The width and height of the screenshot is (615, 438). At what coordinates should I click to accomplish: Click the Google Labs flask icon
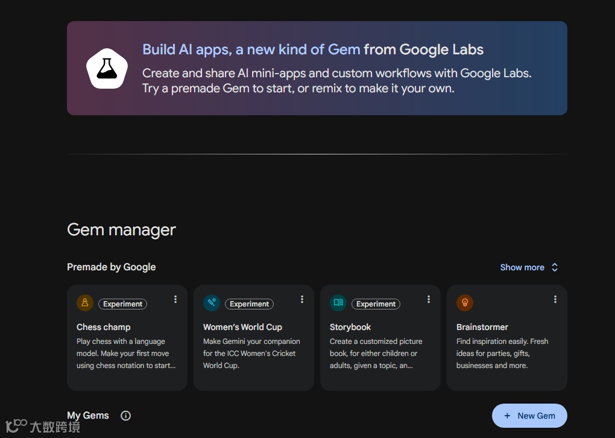pyautogui.click(x=107, y=68)
